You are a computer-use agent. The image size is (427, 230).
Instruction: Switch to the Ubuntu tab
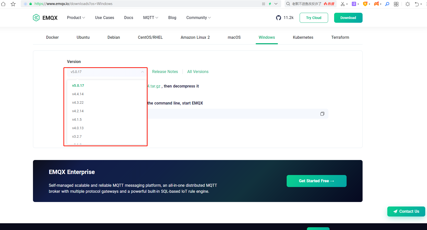[83, 37]
